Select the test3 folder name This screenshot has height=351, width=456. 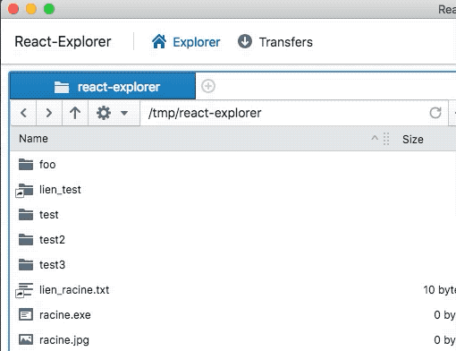point(52,265)
